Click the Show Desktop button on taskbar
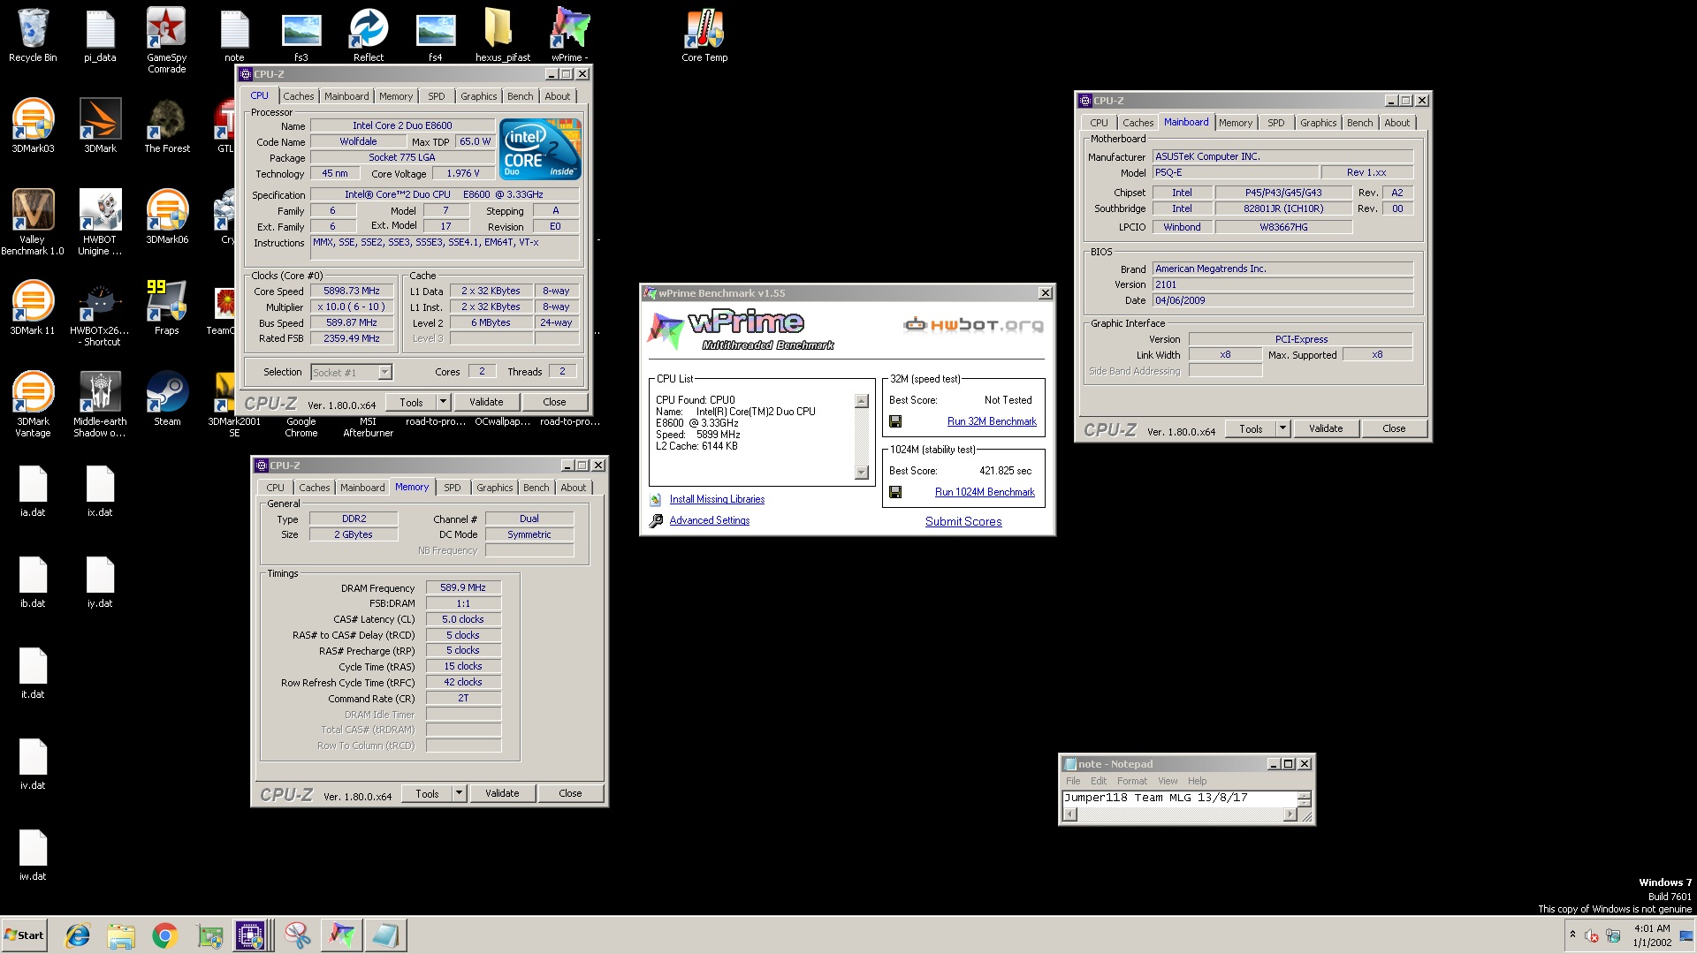 [x=1686, y=935]
